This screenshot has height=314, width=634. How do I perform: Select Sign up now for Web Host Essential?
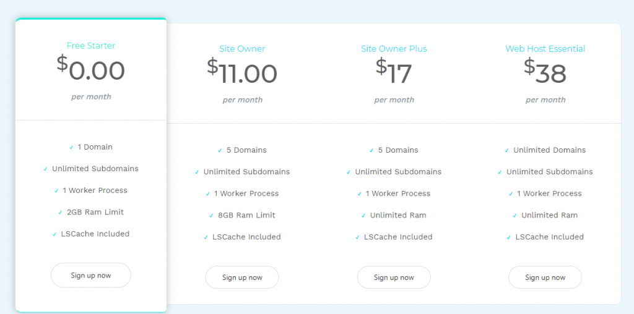point(545,278)
